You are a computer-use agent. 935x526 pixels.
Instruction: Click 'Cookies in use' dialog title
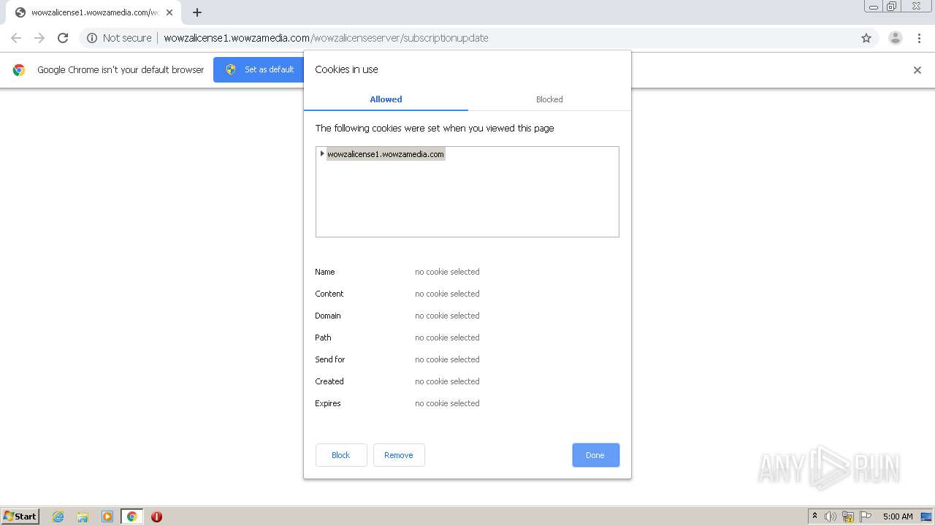point(346,69)
